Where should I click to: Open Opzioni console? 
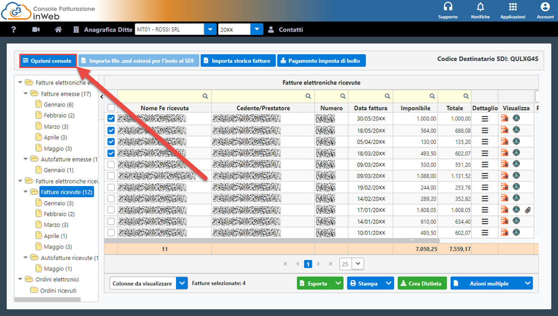point(47,61)
